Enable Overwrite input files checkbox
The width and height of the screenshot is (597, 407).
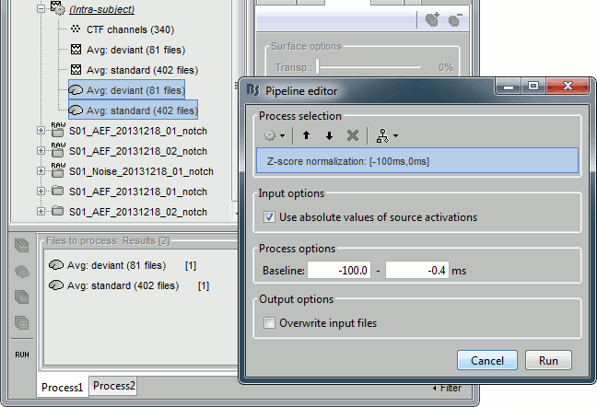269,323
